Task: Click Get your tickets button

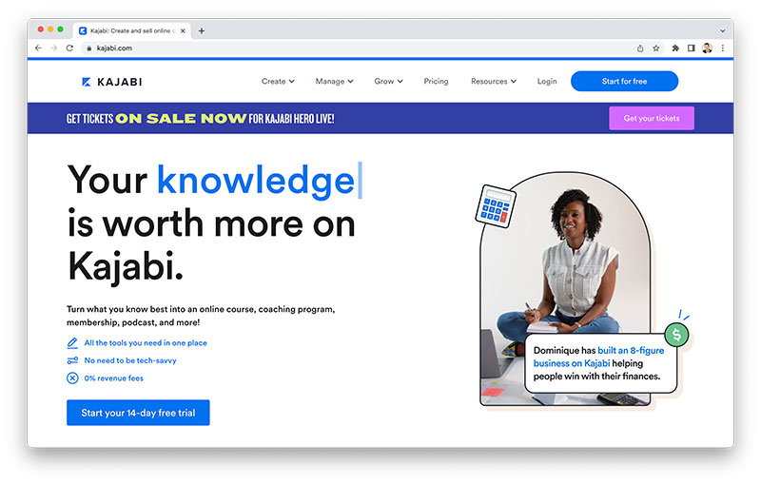Action: pos(652,118)
